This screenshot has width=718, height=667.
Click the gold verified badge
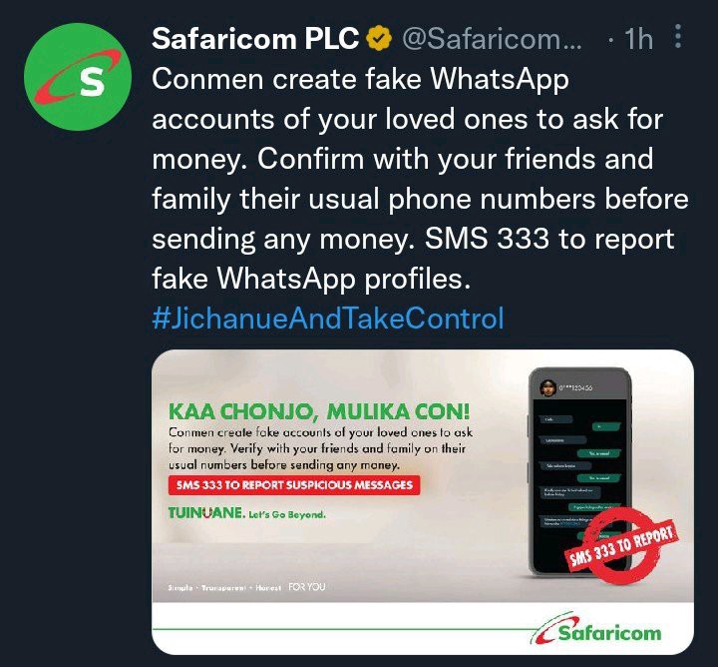click(x=378, y=39)
